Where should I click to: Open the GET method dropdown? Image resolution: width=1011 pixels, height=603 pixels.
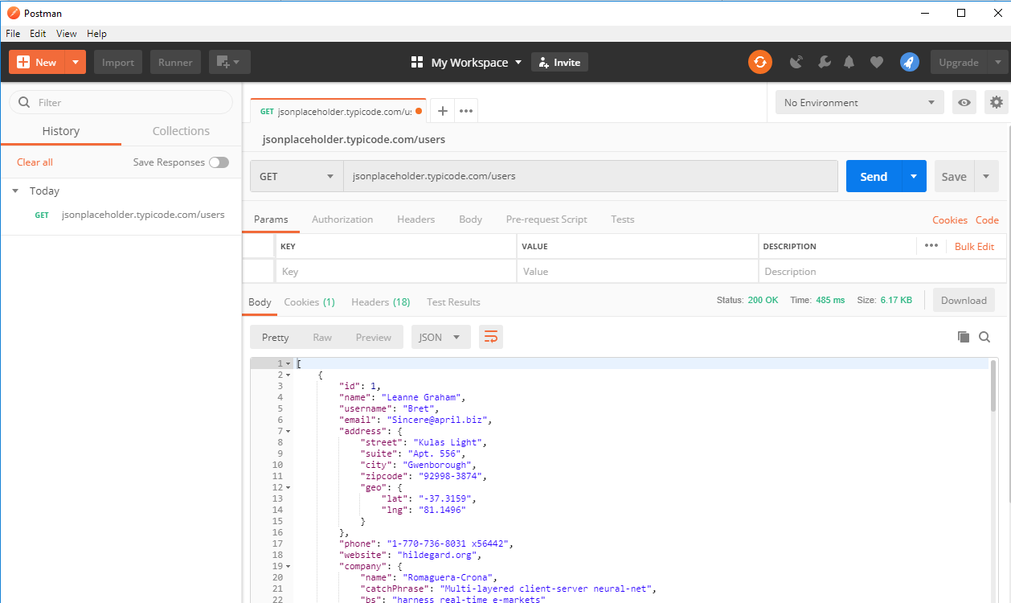(x=297, y=176)
